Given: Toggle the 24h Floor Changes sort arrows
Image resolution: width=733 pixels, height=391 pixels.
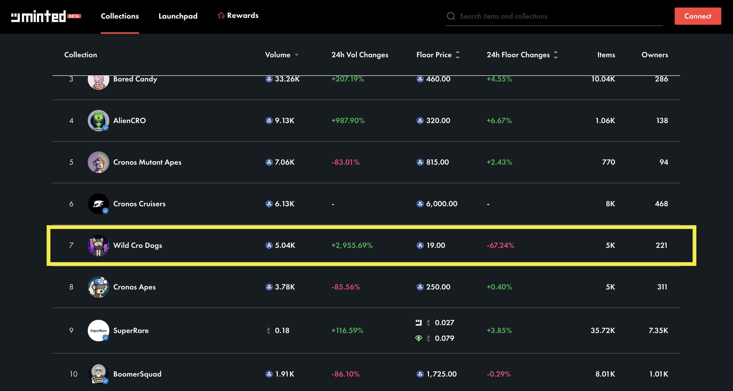Looking at the screenshot, I should pos(555,55).
